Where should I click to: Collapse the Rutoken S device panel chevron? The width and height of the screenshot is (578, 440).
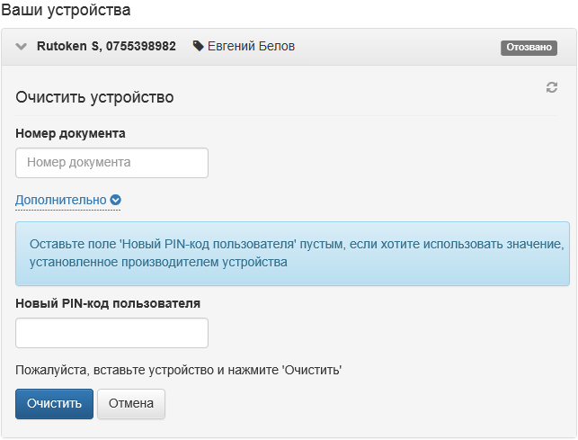point(22,47)
